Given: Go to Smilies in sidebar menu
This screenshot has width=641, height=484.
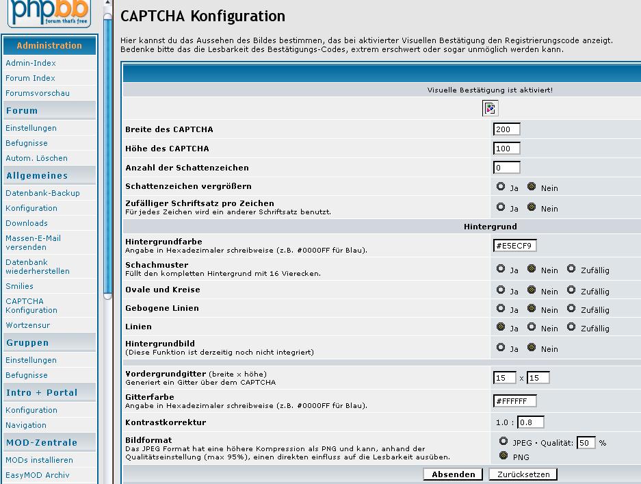Looking at the screenshot, I should click(19, 286).
